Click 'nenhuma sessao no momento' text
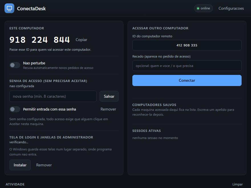The height and width of the screenshot is (188, 251). click(x=155, y=138)
